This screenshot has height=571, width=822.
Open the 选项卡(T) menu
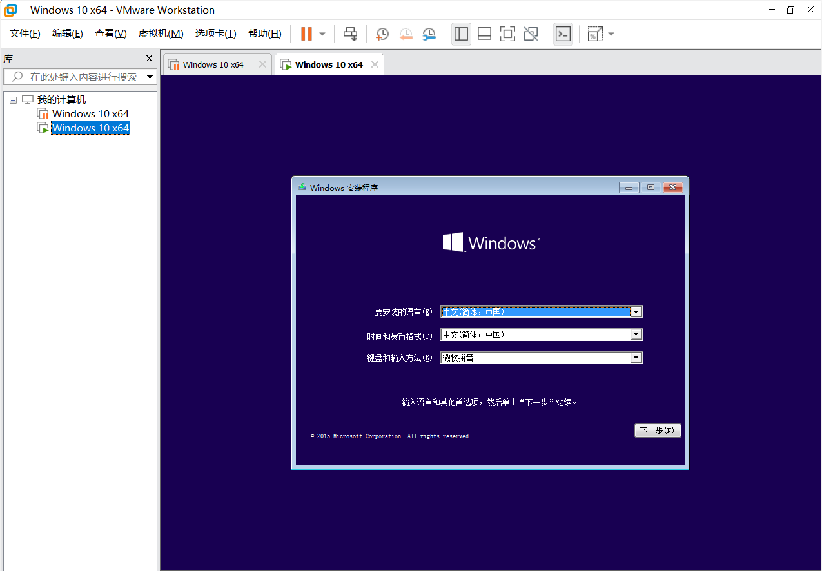tap(216, 34)
